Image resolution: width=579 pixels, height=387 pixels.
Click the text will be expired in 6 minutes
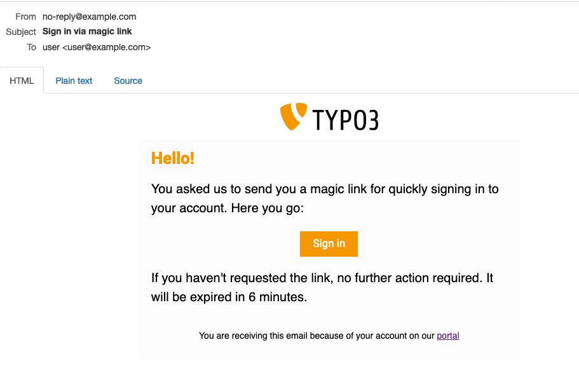229,297
